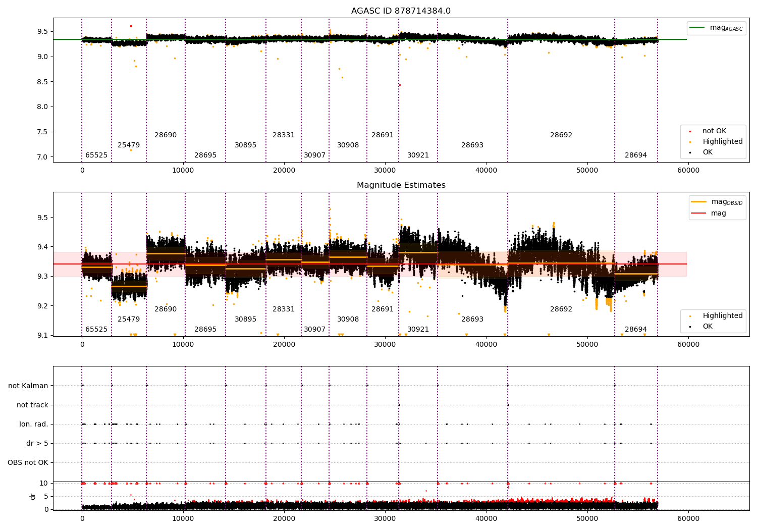
Task: Click label 28694 in the Magnitude Estimates plot
Action: click(x=636, y=330)
